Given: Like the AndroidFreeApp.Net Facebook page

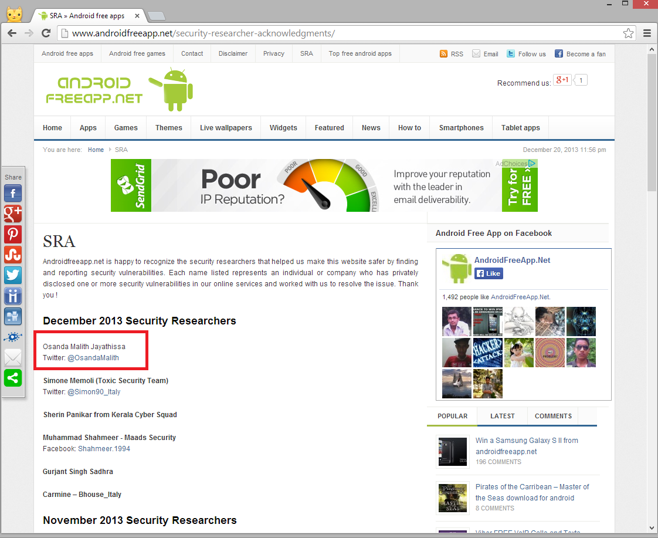Looking at the screenshot, I should [489, 273].
